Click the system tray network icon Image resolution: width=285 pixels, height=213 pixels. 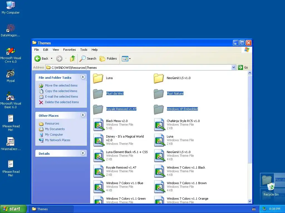(264, 209)
